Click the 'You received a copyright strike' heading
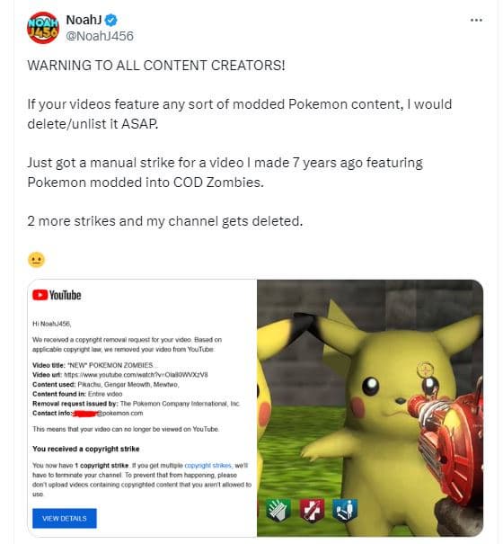This screenshot has width=503, height=544. [86, 449]
